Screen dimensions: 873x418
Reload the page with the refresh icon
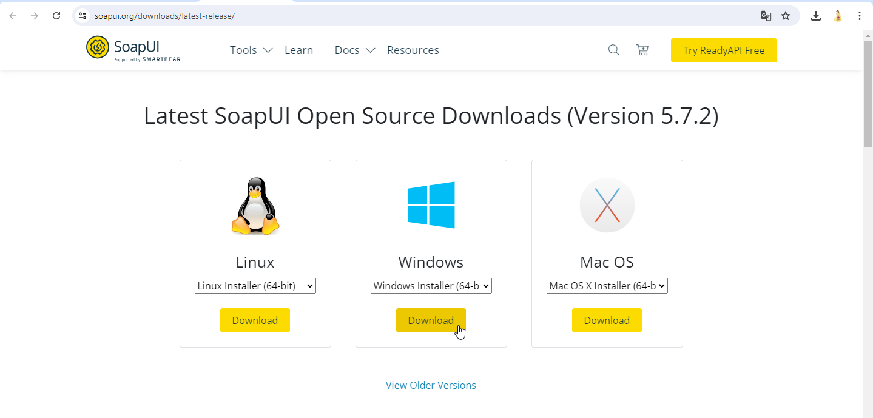(x=56, y=16)
